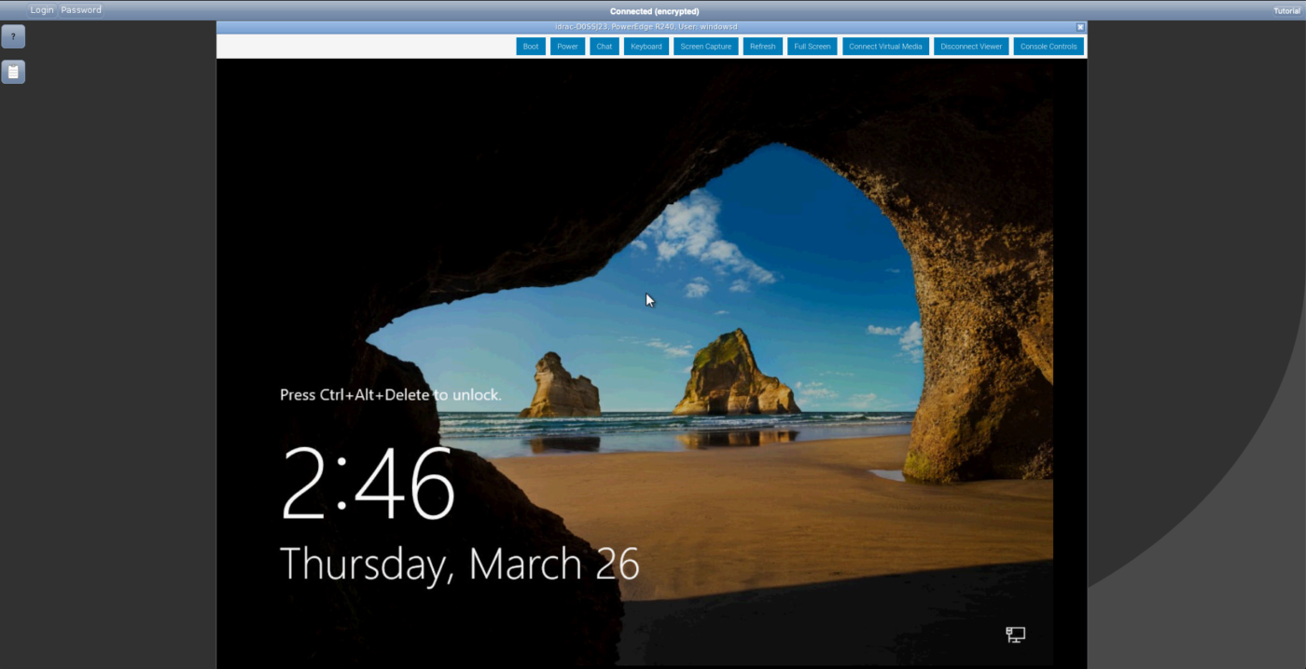1306x669 pixels.
Task: Click the lock screen unlock prompt text
Action: (390, 394)
